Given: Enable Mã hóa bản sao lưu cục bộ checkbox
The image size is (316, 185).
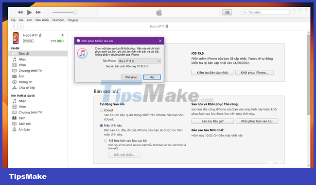Looking at the screenshot, I should (105, 140).
